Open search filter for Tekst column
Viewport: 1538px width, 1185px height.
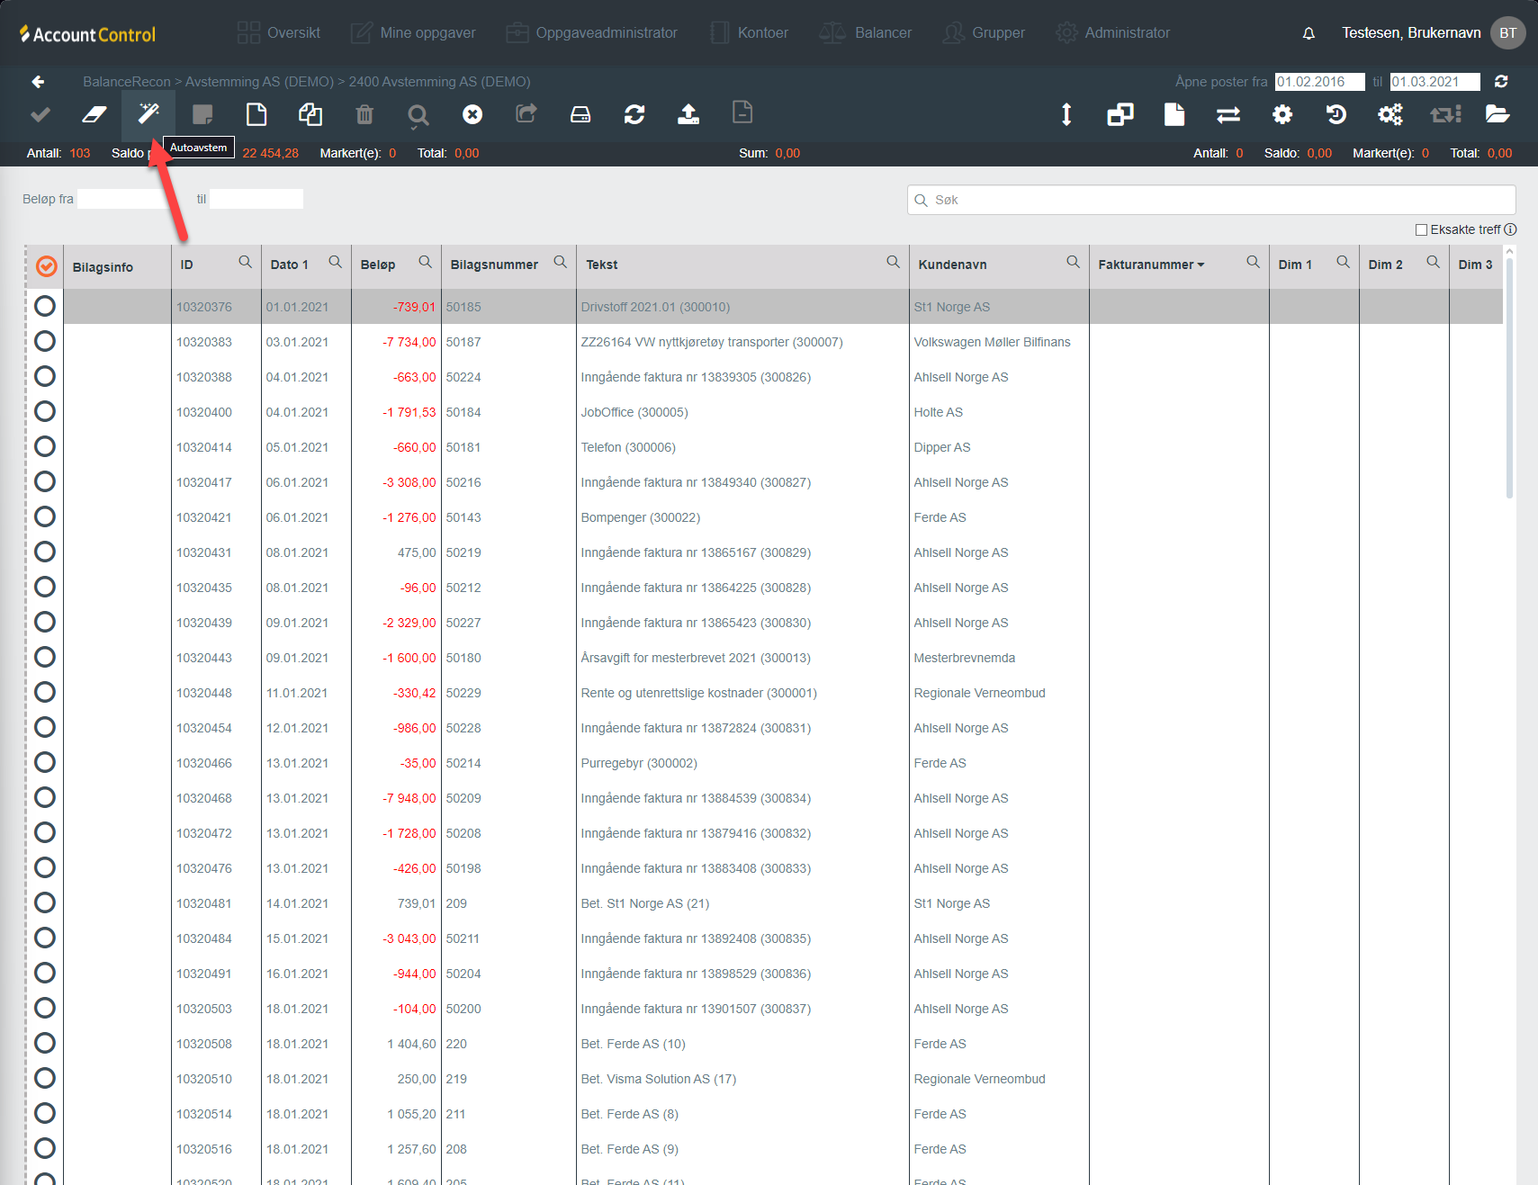893,262
